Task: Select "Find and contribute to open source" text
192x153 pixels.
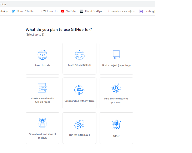Action: coord(116,101)
